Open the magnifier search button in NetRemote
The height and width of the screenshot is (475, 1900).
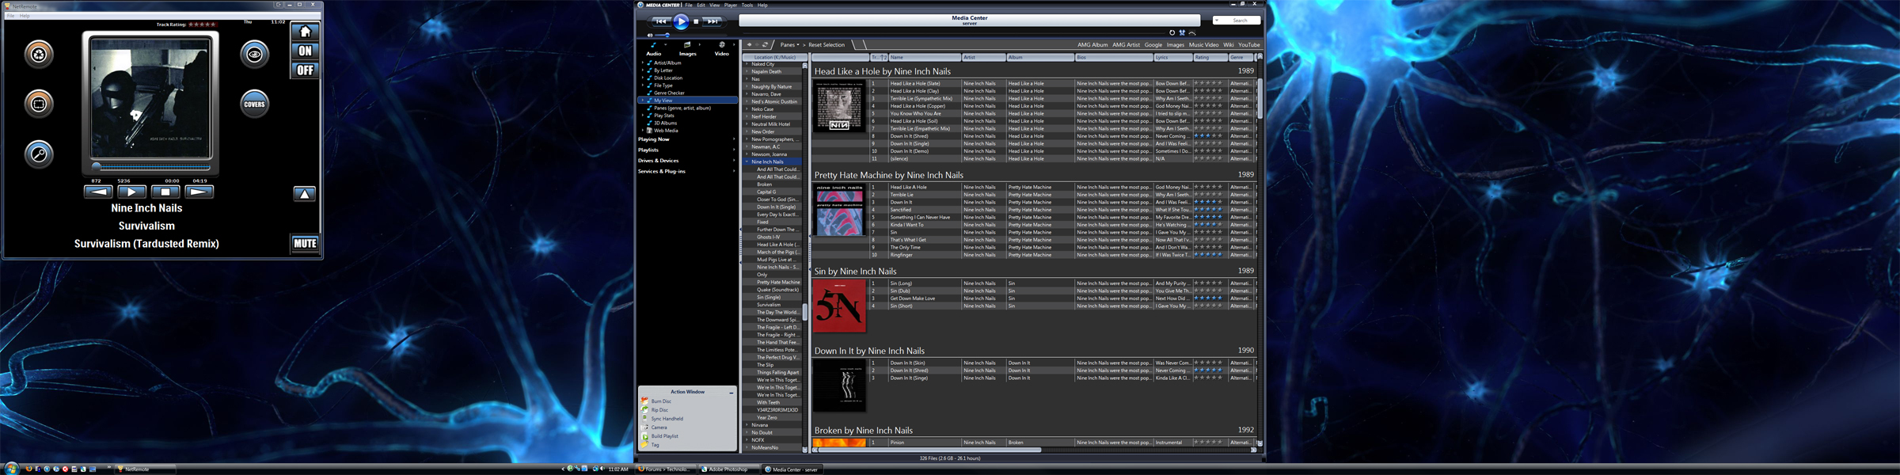click(38, 154)
